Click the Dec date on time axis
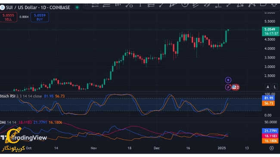Image resolution: width=280 pixels, height=157 pixels. click(x=157, y=148)
